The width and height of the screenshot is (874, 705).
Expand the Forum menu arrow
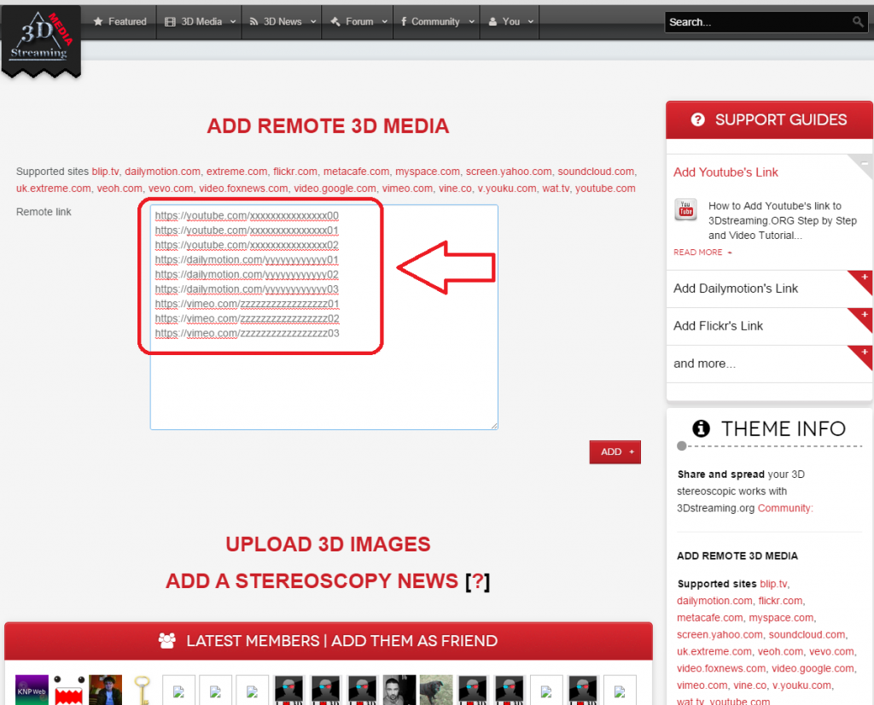tap(385, 21)
